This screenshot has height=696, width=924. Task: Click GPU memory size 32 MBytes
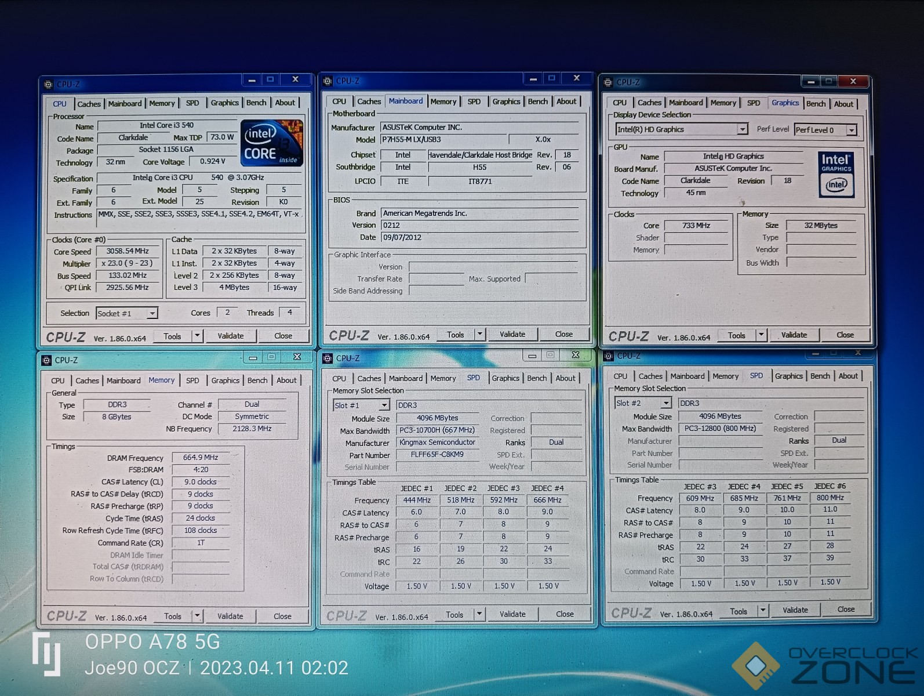pyautogui.click(x=821, y=226)
